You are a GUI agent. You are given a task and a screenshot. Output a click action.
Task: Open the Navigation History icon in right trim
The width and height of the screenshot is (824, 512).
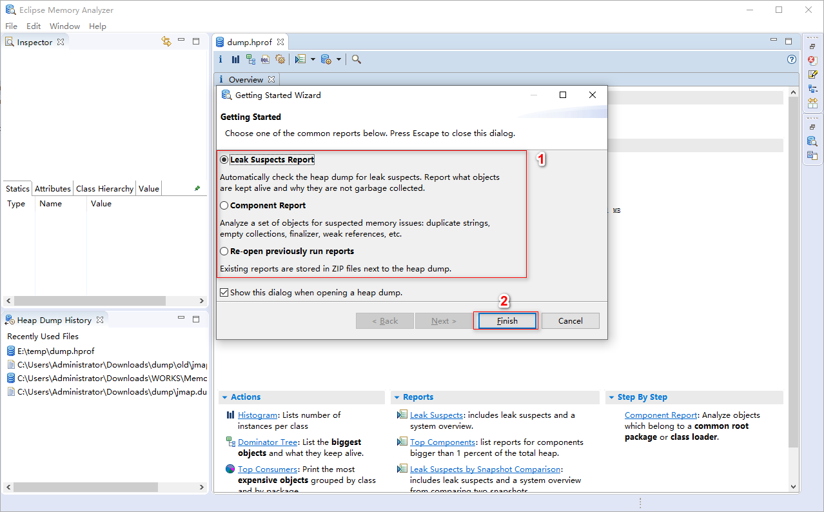coord(812,88)
